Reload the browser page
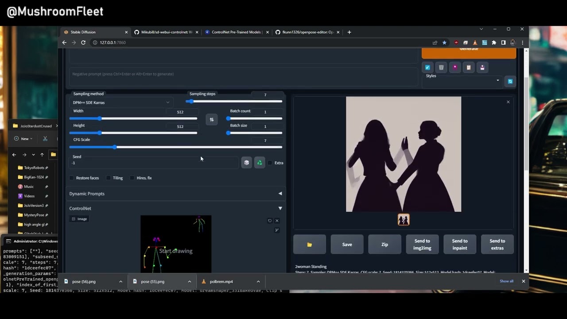567x319 pixels. (x=83, y=43)
